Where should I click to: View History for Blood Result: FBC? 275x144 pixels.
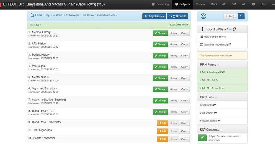pos(174,112)
